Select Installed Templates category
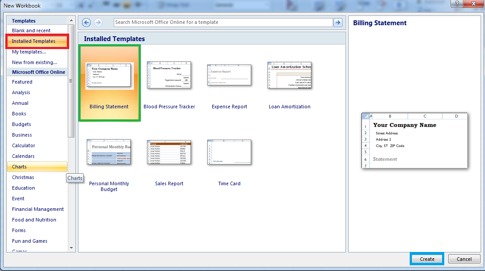The image size is (485, 271). (37, 42)
